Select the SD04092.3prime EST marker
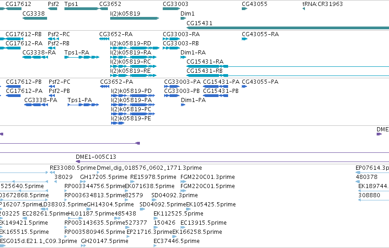 pos(154,200)
